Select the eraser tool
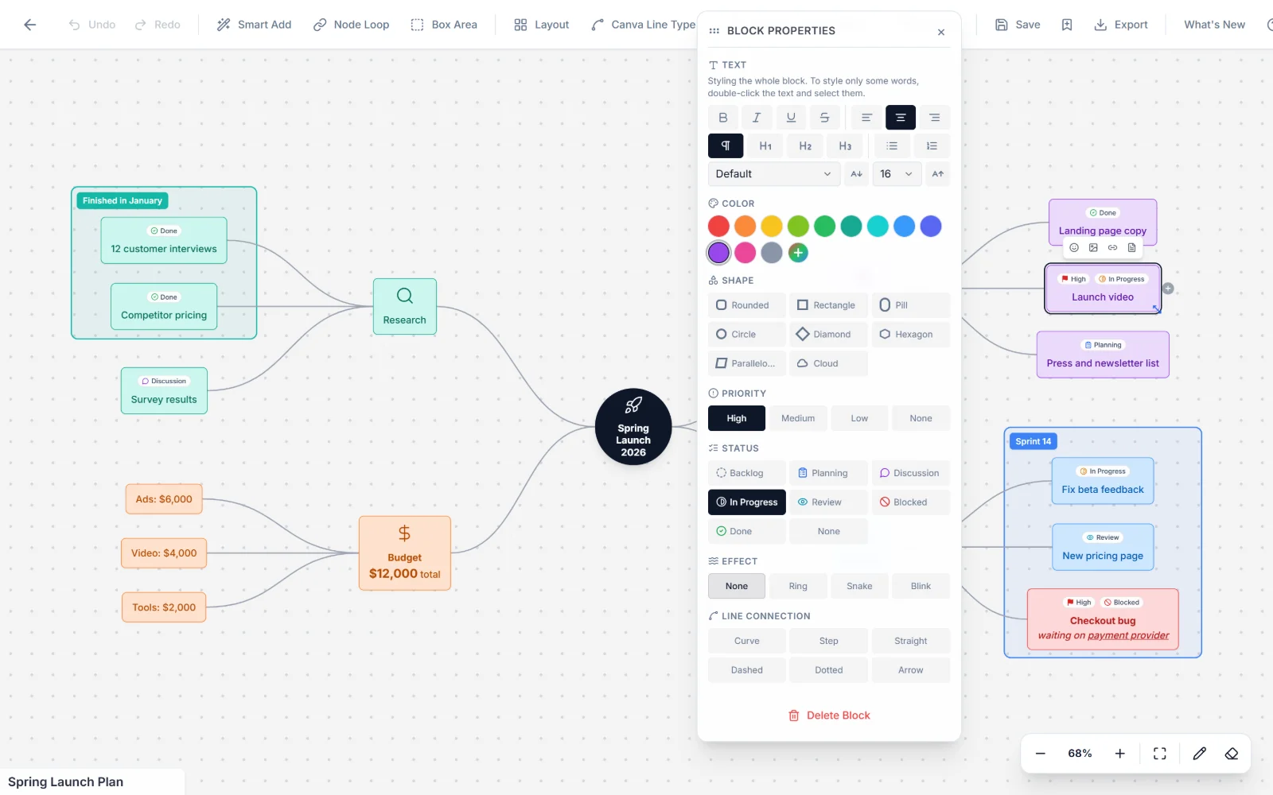 point(1232,754)
